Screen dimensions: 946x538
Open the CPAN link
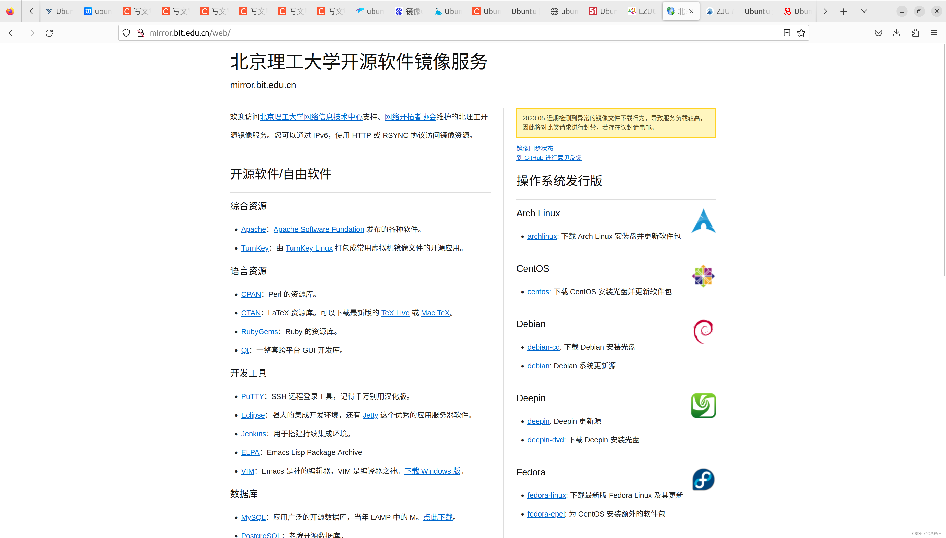[x=251, y=295]
